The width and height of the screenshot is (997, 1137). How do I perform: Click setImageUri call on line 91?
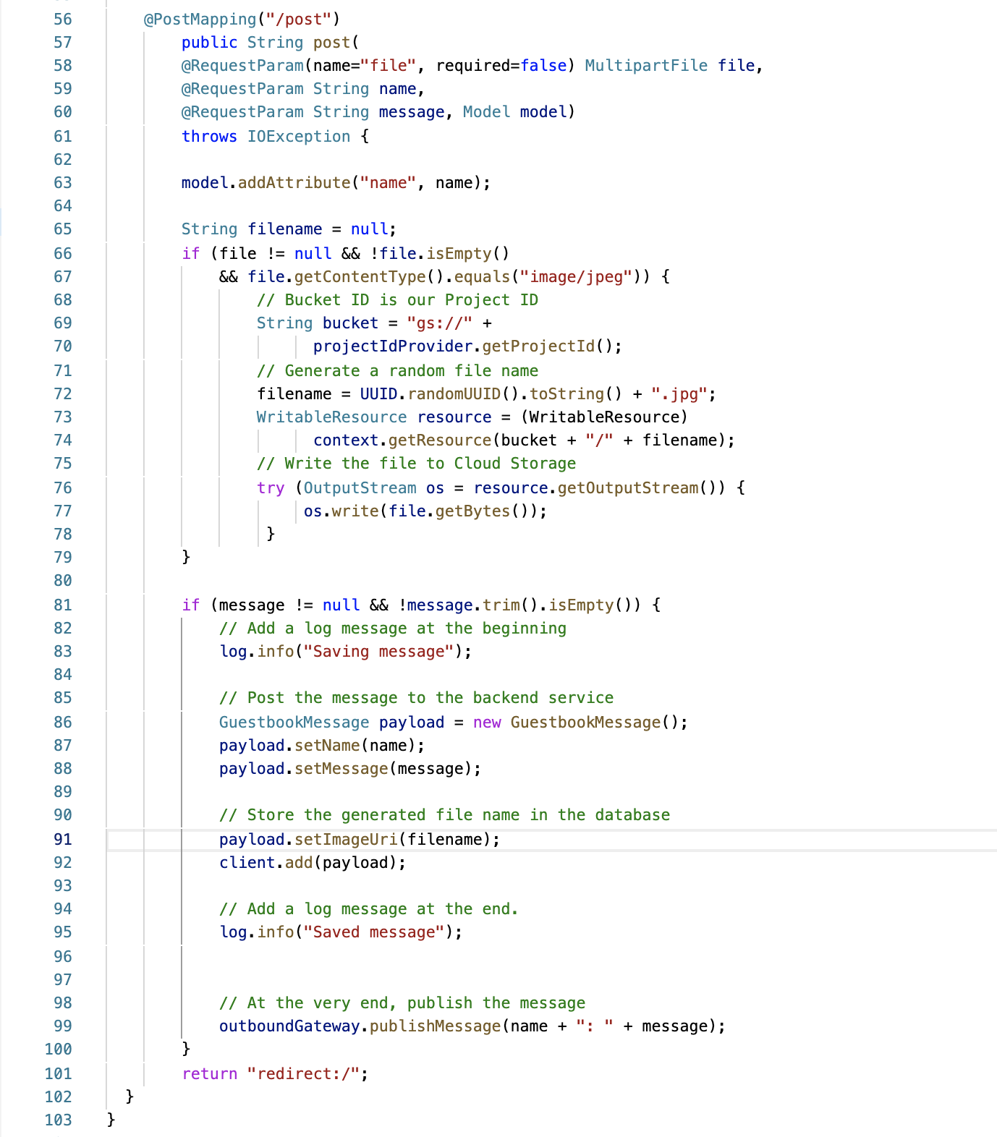point(346,839)
